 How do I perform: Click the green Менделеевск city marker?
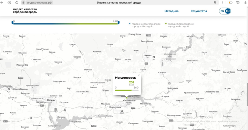tap(127, 98)
